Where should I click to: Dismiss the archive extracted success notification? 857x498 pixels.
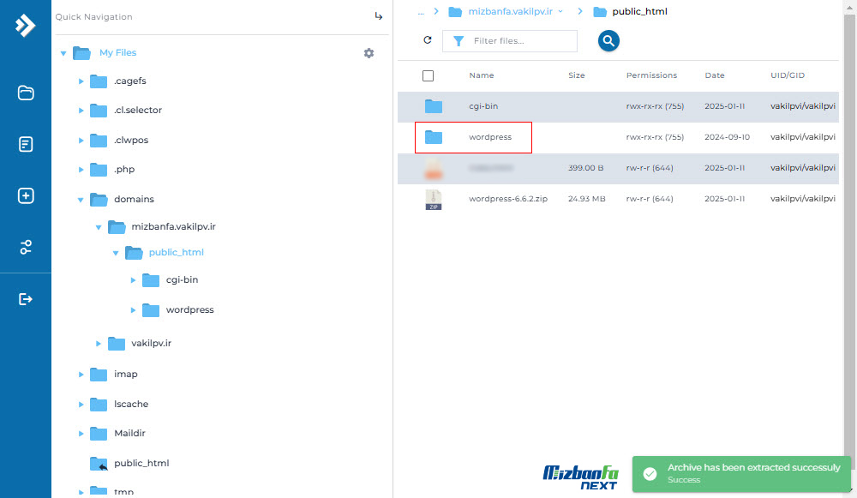tap(741, 474)
